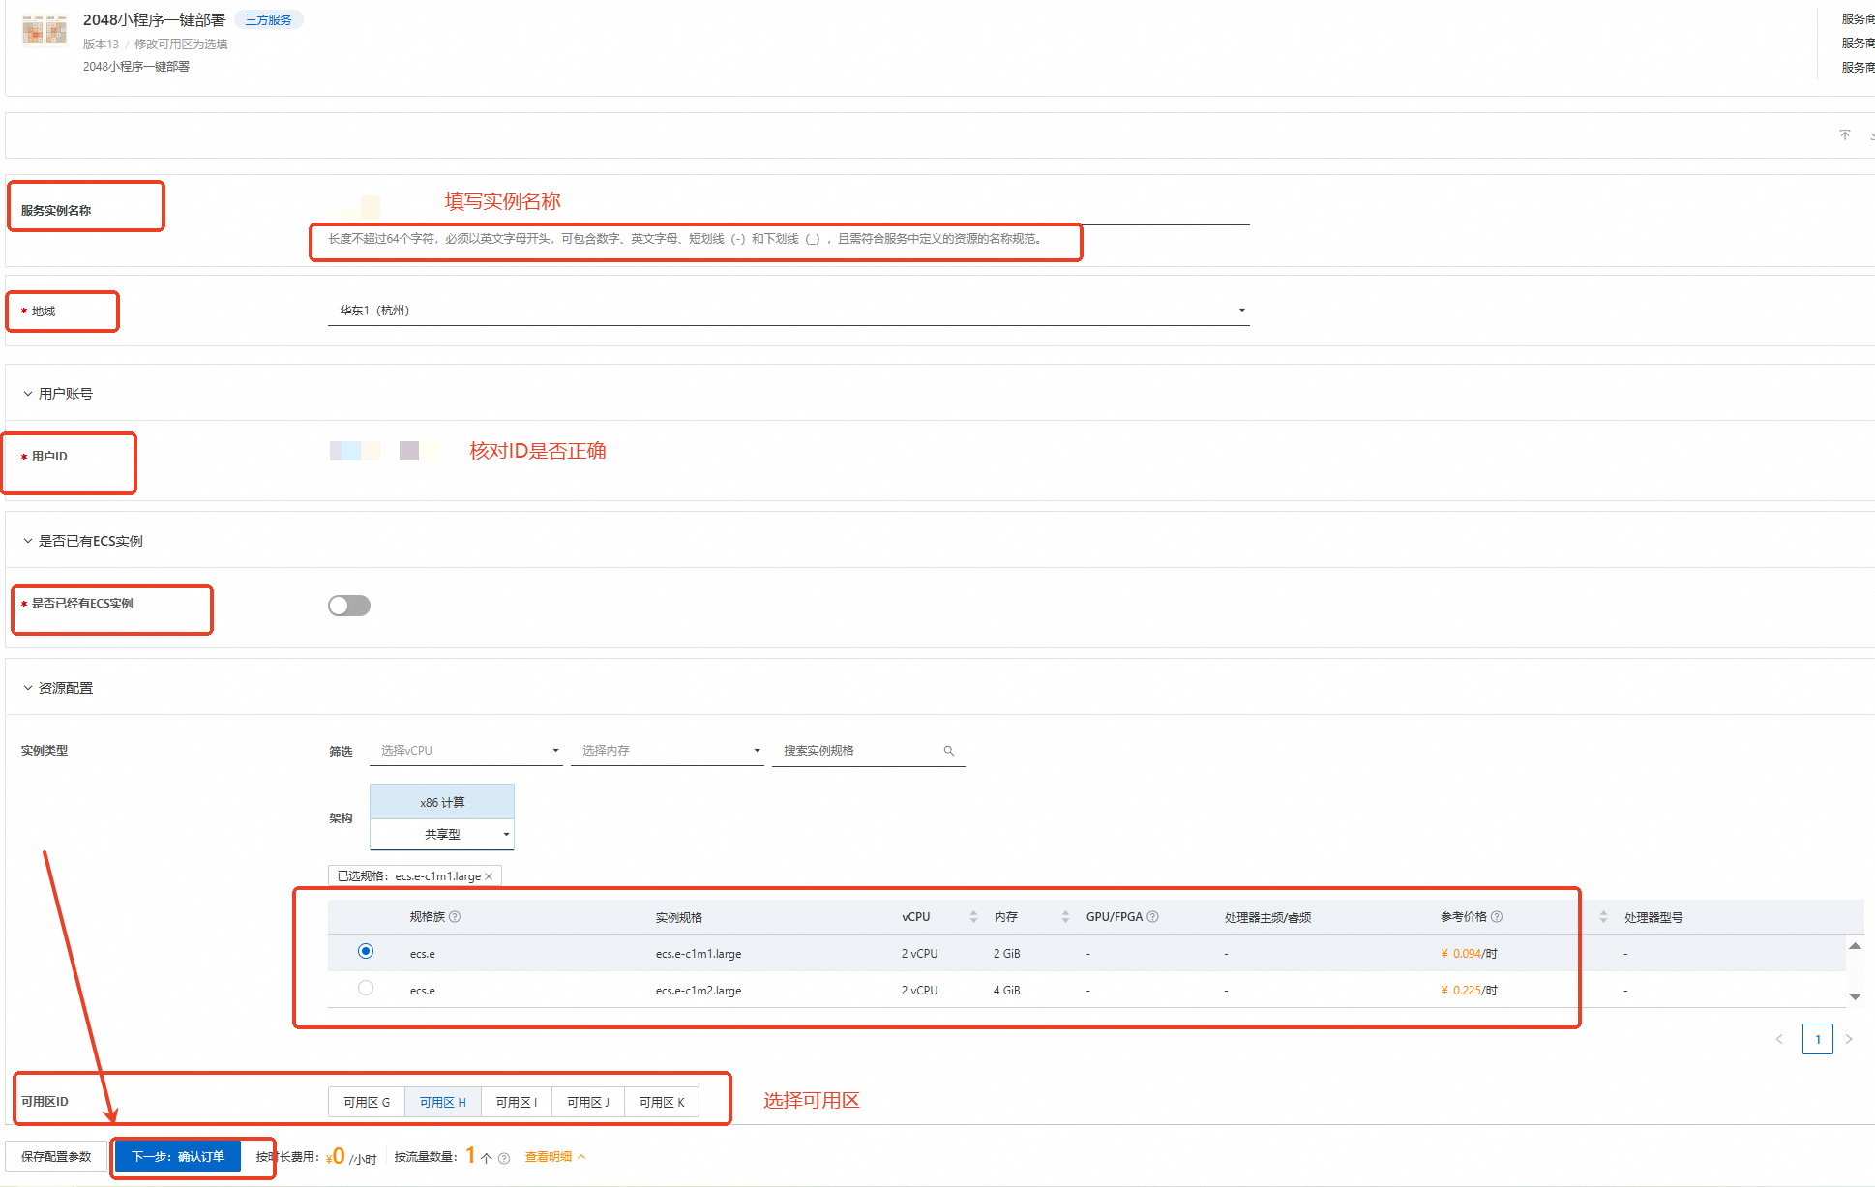Sort table by vCPU column arrows

pyautogui.click(x=973, y=916)
